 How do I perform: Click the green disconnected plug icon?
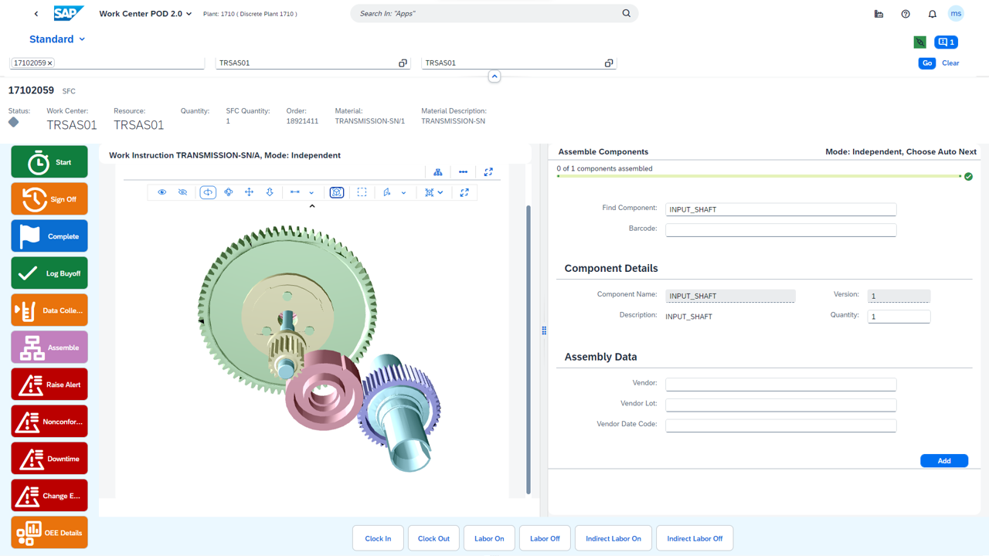(919, 42)
